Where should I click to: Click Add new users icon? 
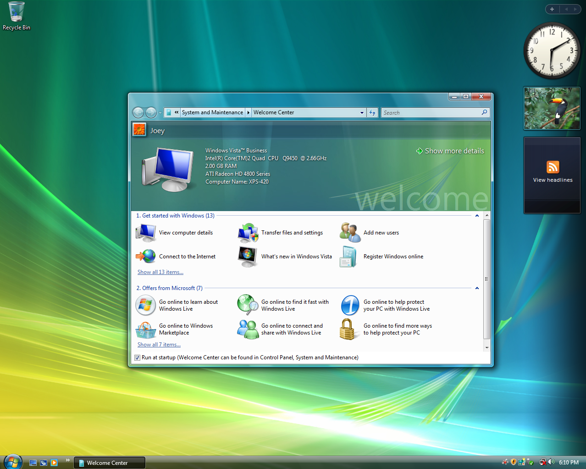pos(350,233)
